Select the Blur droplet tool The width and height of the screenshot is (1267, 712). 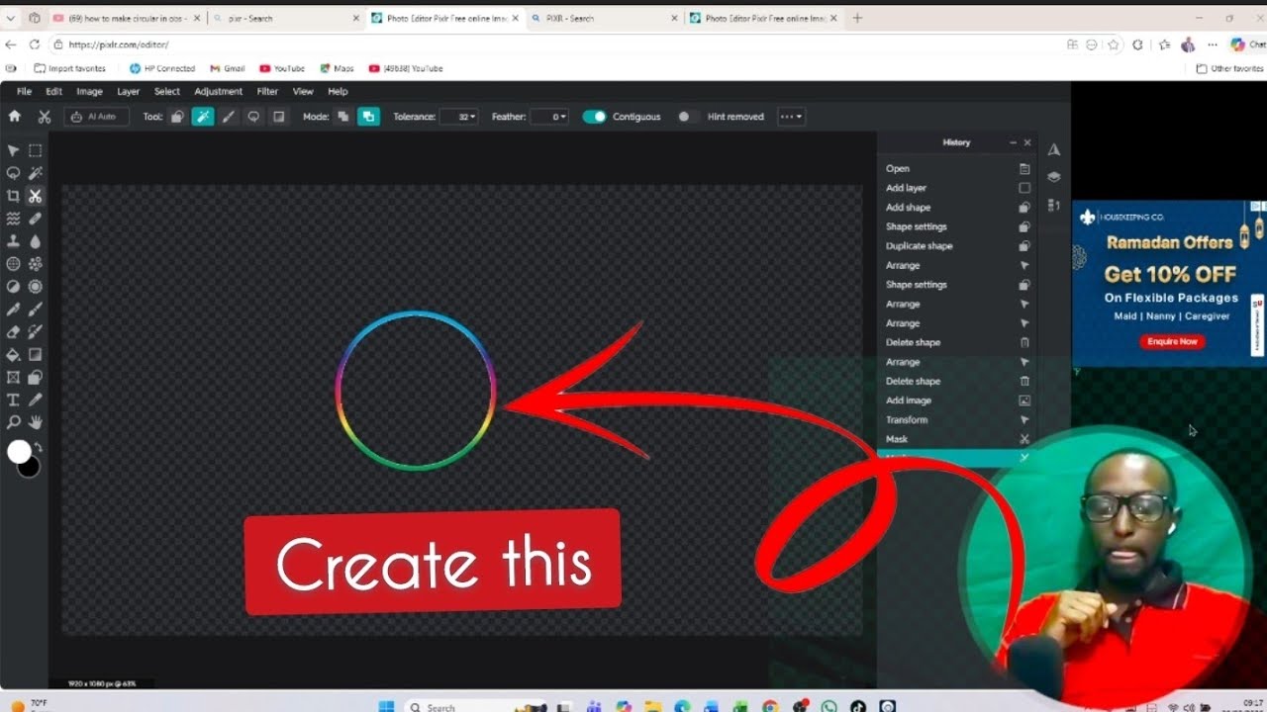(35, 241)
